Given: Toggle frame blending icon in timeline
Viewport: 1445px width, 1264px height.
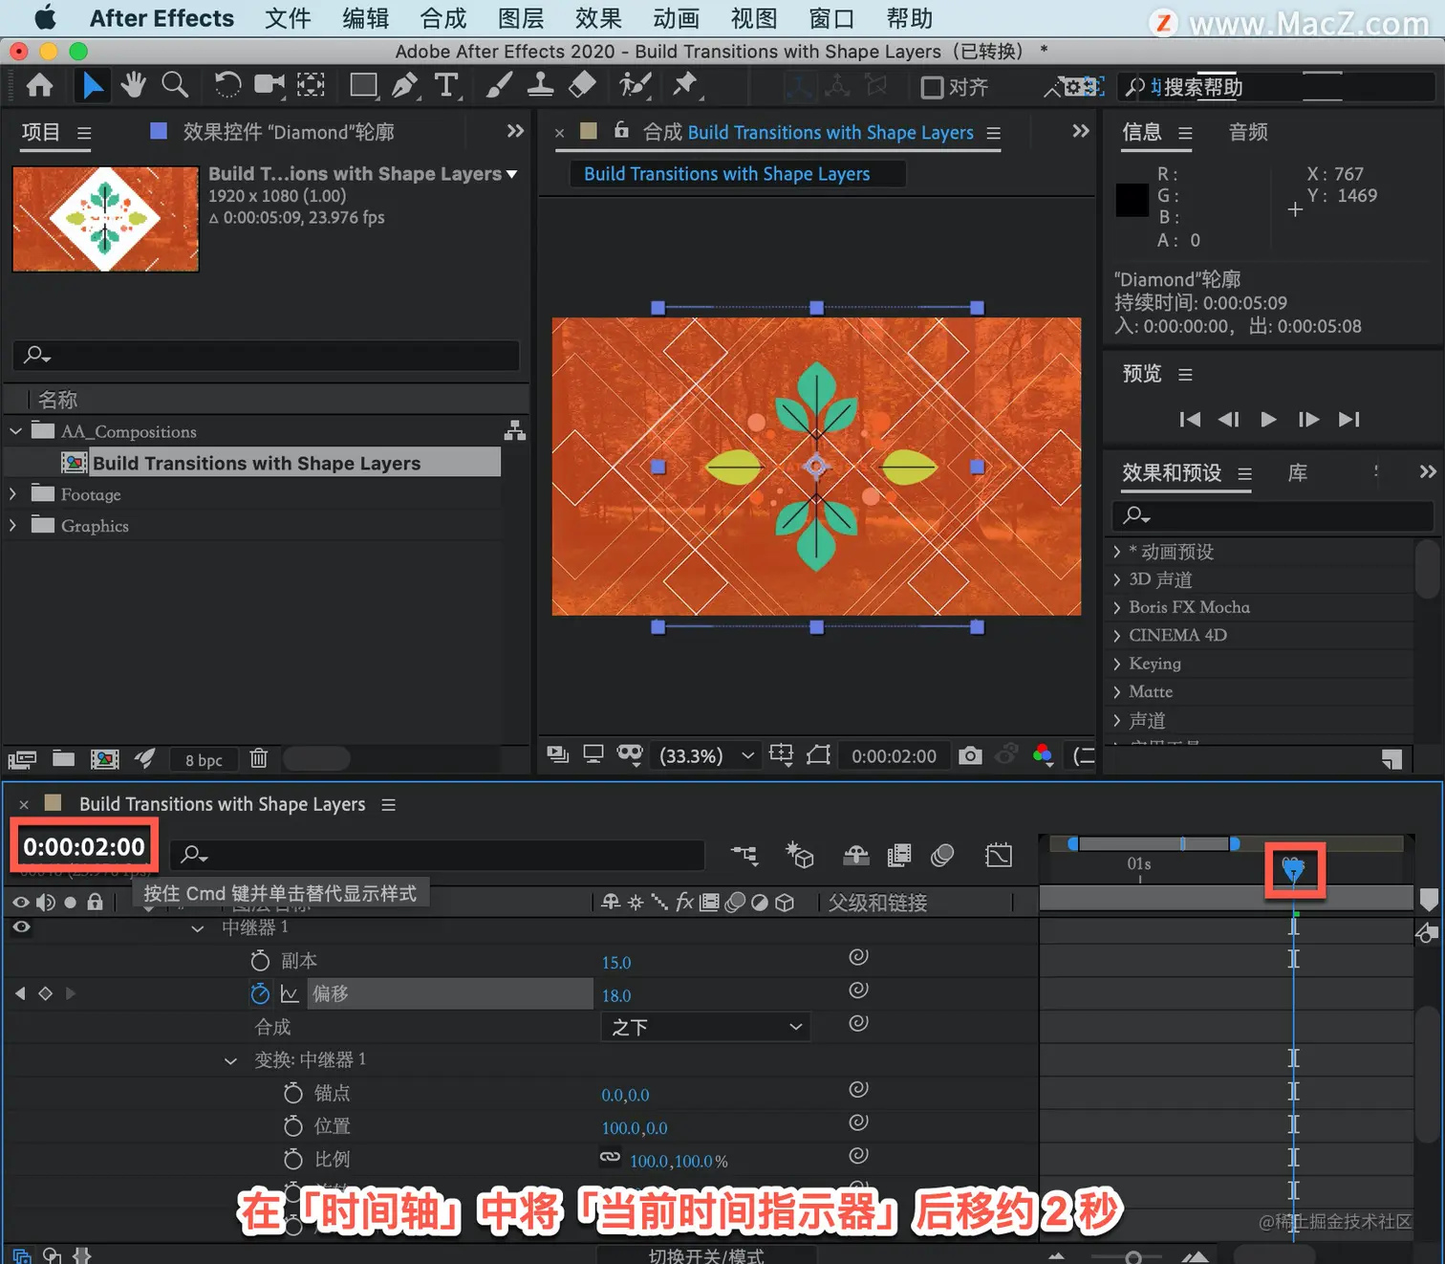Looking at the screenshot, I should (x=899, y=855).
